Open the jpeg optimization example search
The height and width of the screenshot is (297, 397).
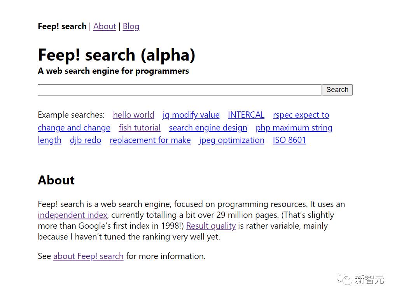[x=231, y=140]
